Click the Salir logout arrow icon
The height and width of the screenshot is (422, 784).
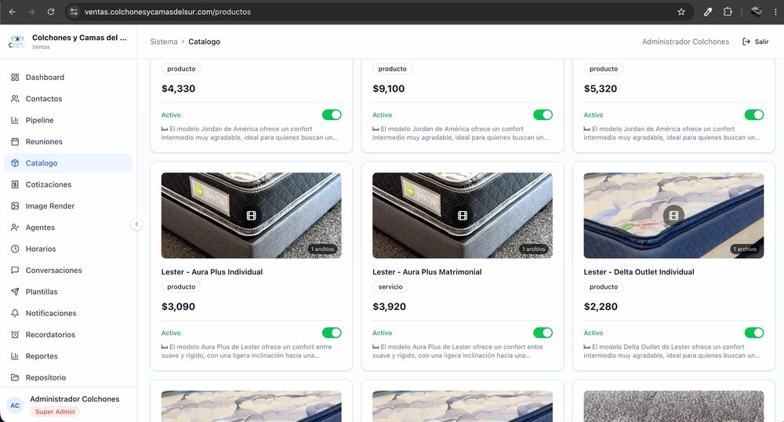[x=746, y=42]
